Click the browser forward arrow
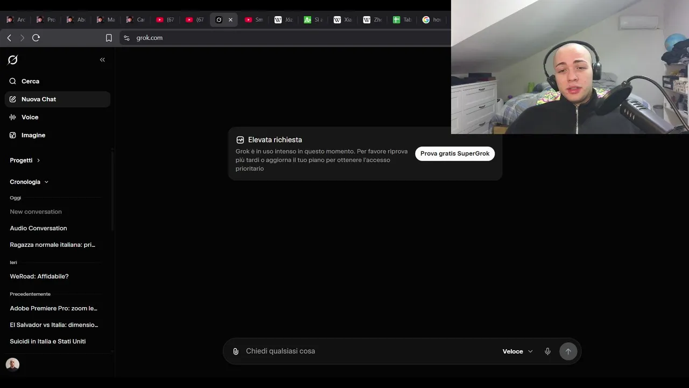 (x=22, y=38)
